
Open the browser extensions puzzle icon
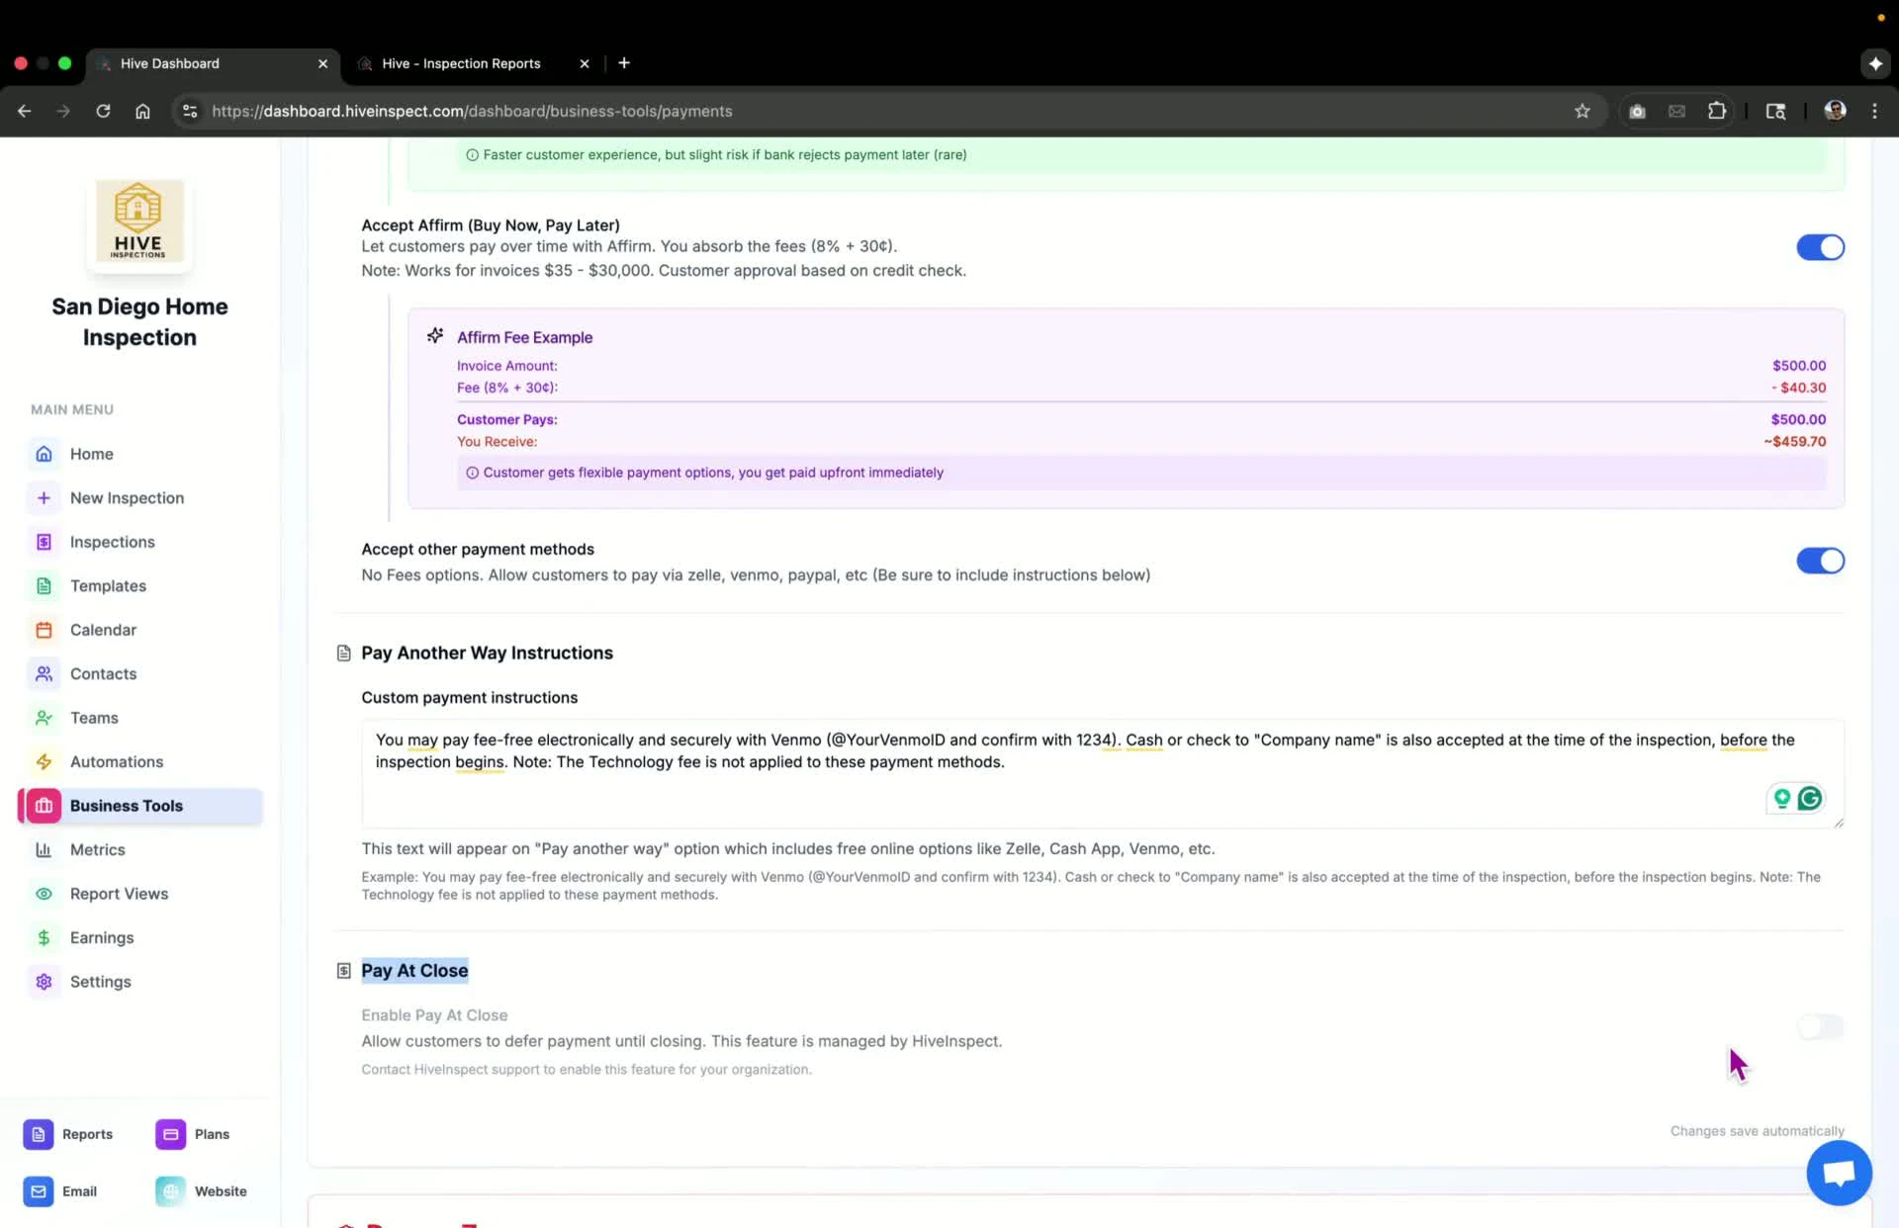pyautogui.click(x=1717, y=111)
